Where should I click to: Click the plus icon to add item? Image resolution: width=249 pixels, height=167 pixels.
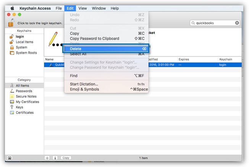pos(47,158)
